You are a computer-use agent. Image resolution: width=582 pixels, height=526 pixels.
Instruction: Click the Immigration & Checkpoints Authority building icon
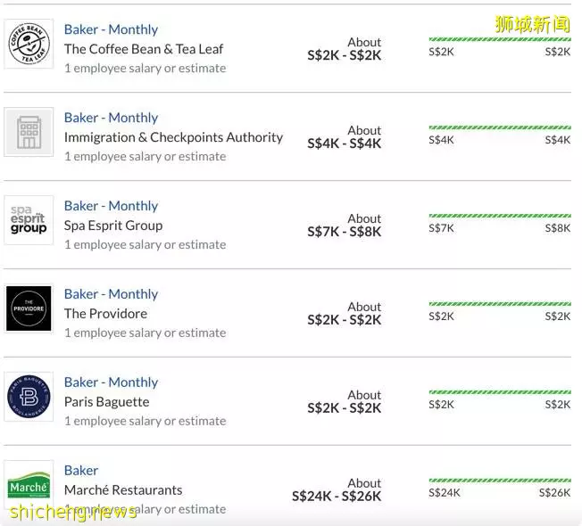coord(29,132)
